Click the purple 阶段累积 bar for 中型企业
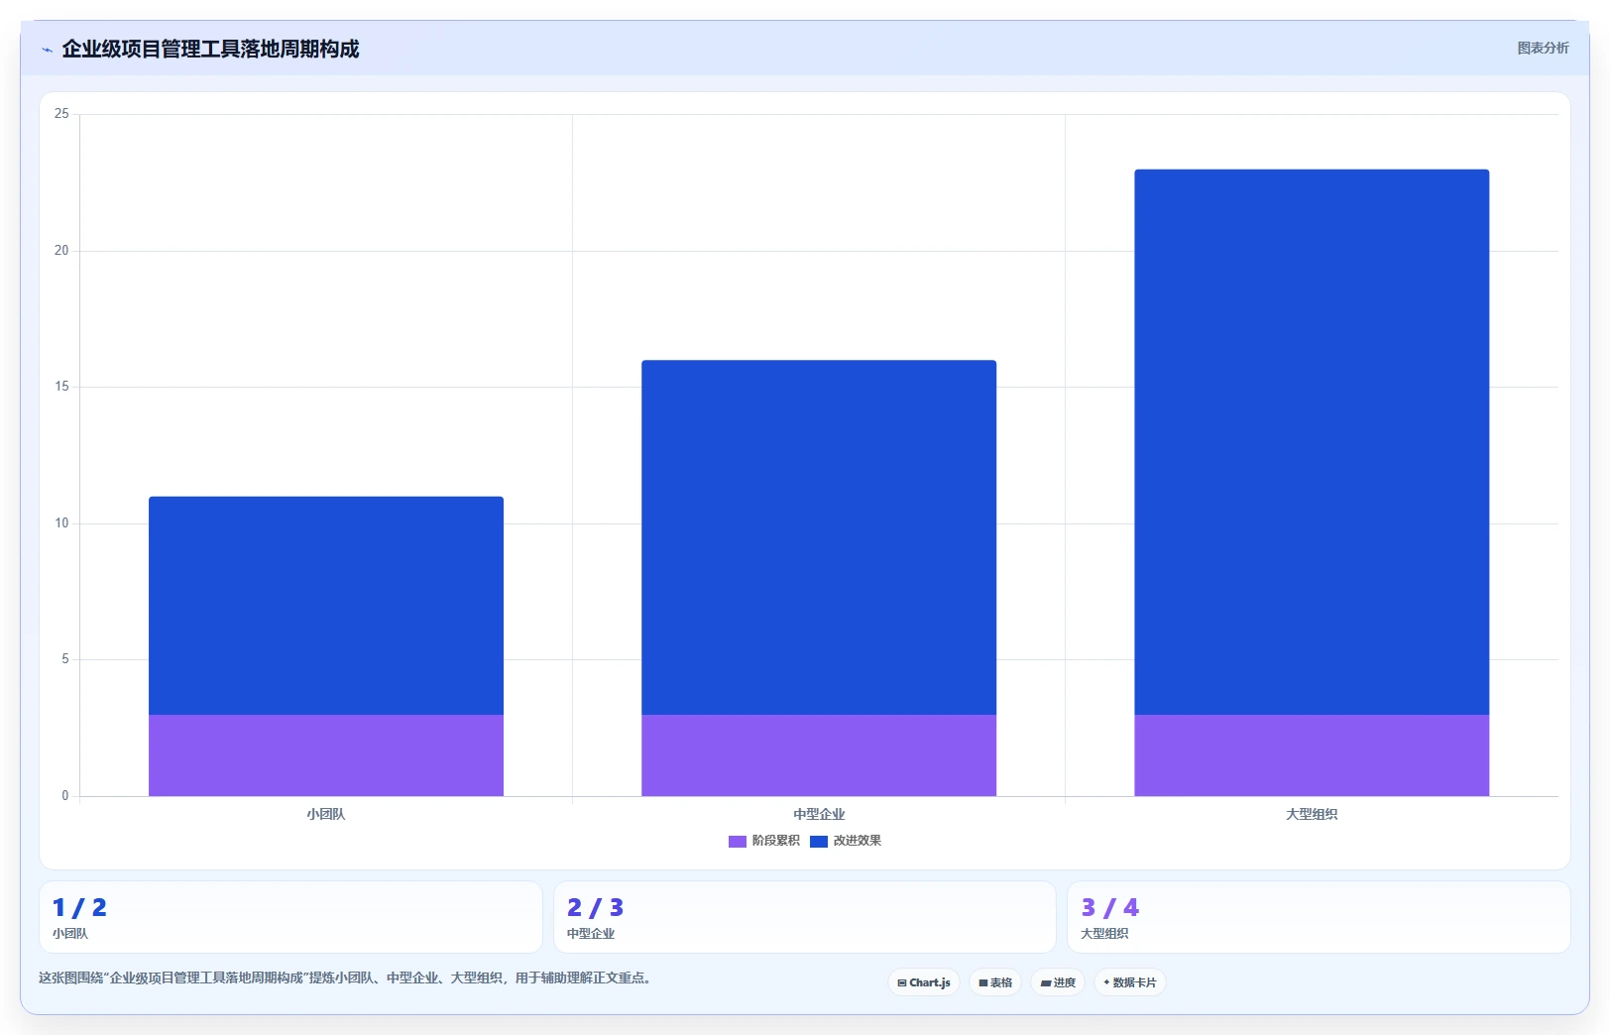This screenshot has width=1610, height=1035. [x=819, y=755]
